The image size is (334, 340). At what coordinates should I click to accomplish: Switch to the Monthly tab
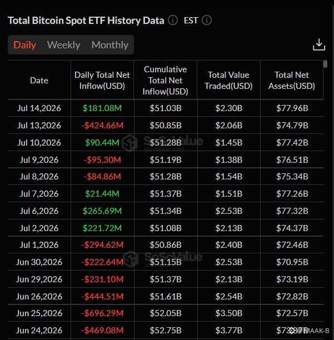pyautogui.click(x=110, y=45)
